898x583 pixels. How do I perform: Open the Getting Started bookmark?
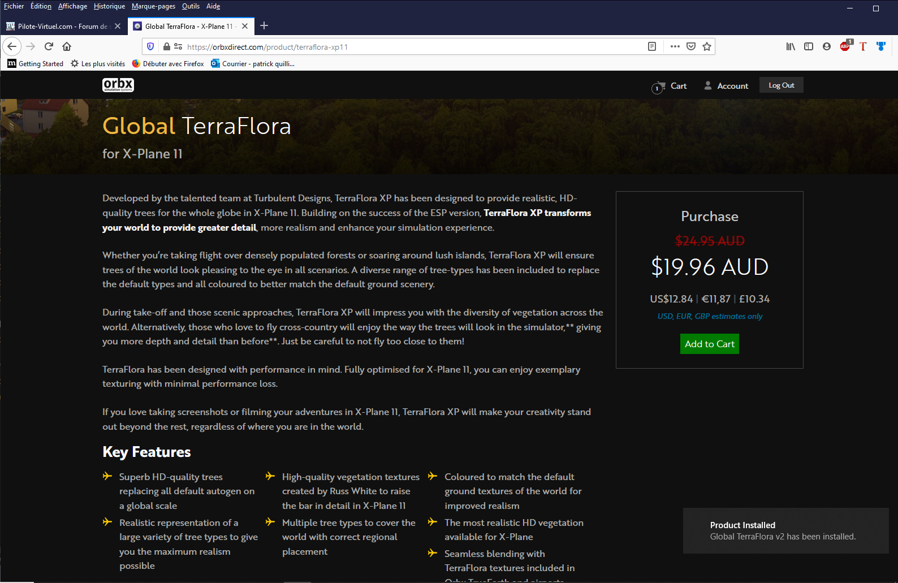pos(35,63)
